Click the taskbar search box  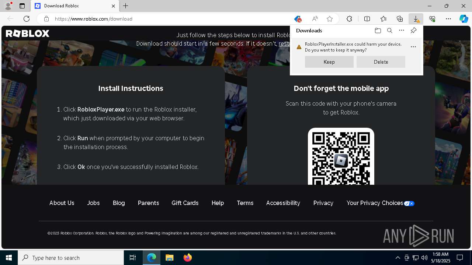pos(71,258)
